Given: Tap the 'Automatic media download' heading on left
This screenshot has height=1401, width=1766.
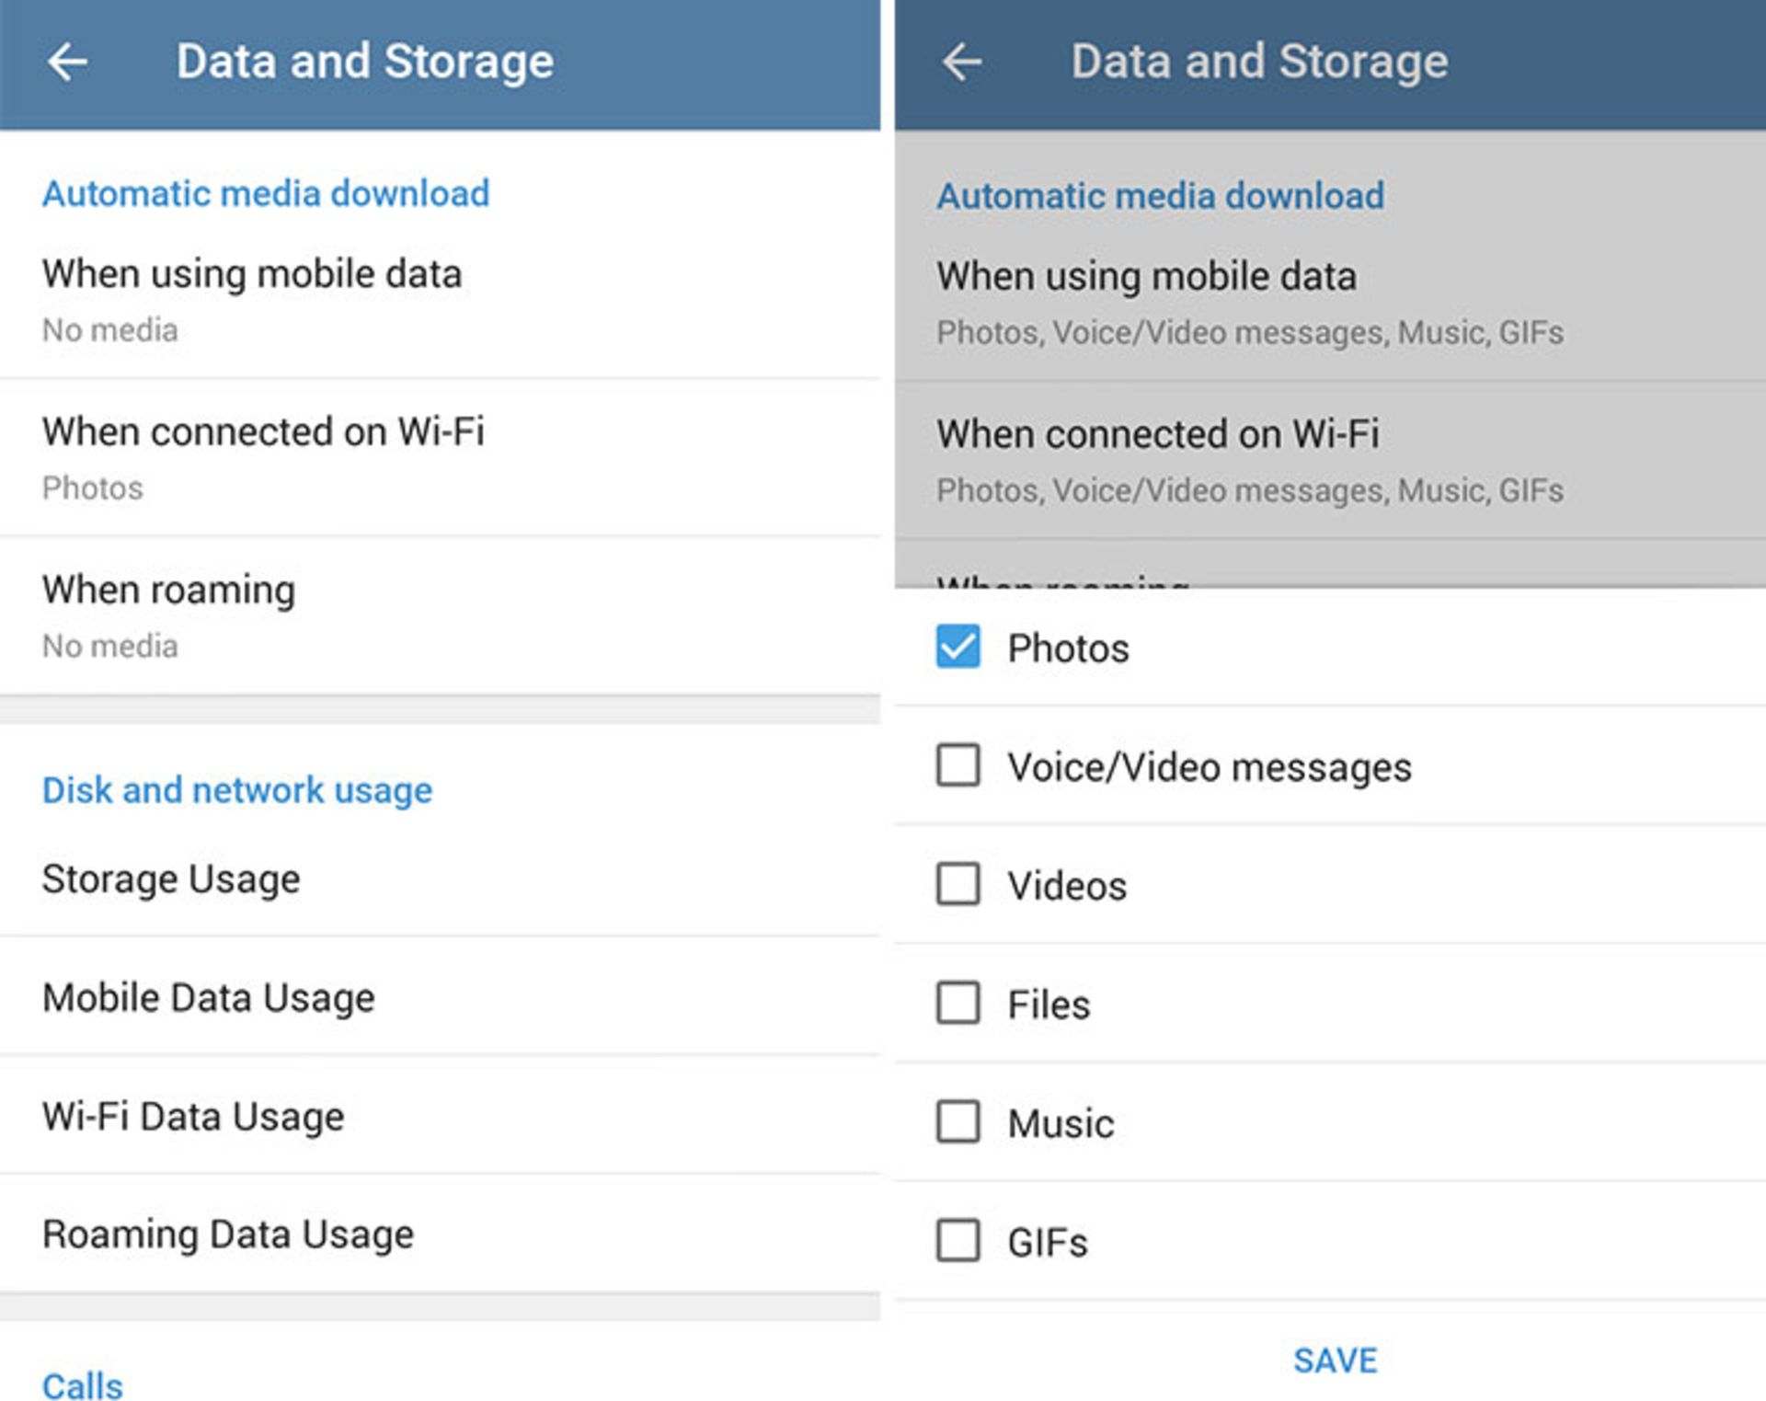Looking at the screenshot, I should (x=266, y=194).
